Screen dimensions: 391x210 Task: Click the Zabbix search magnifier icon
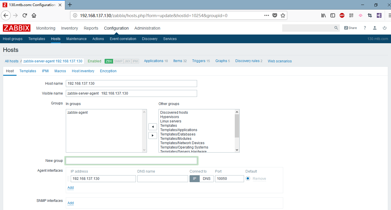pyautogui.click(x=336, y=28)
